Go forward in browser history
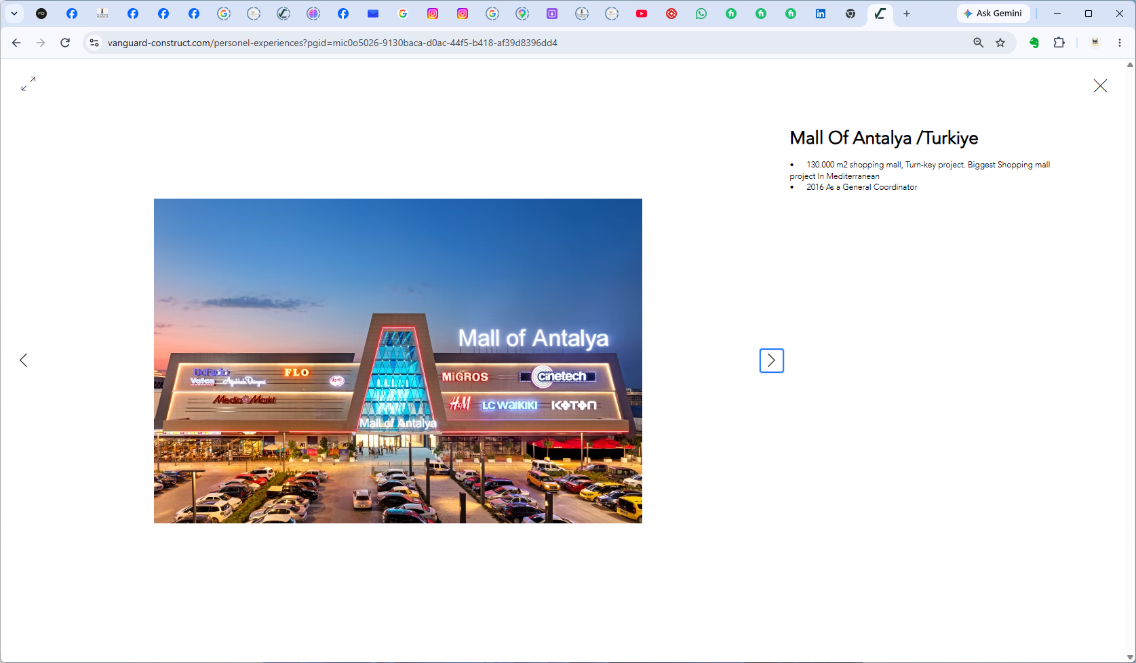 click(41, 43)
